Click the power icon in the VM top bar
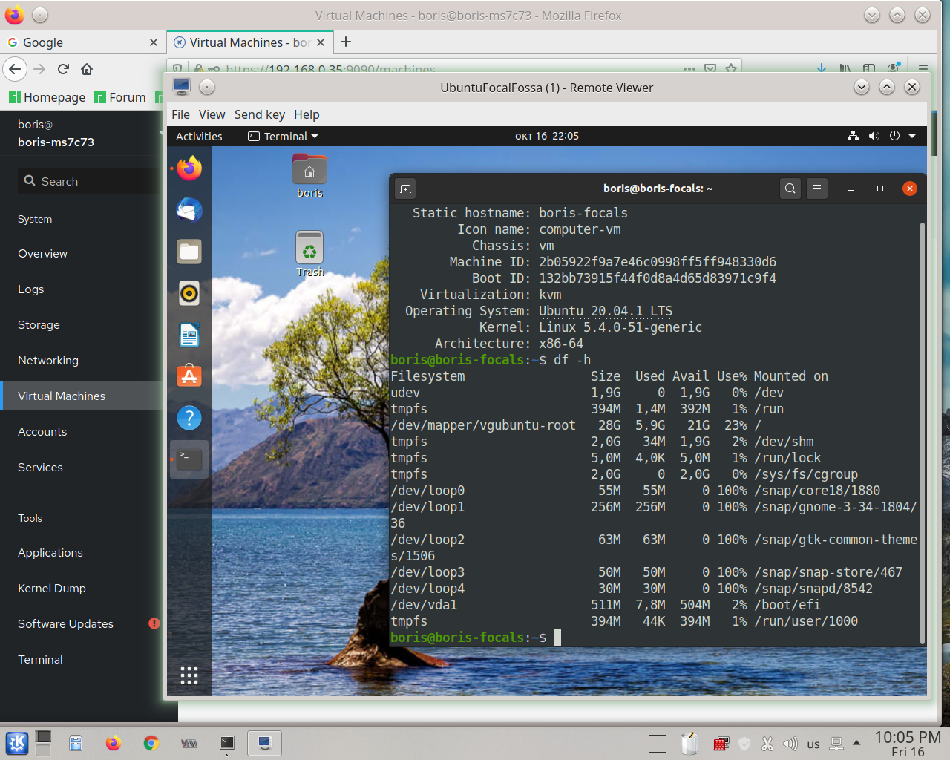 click(894, 136)
